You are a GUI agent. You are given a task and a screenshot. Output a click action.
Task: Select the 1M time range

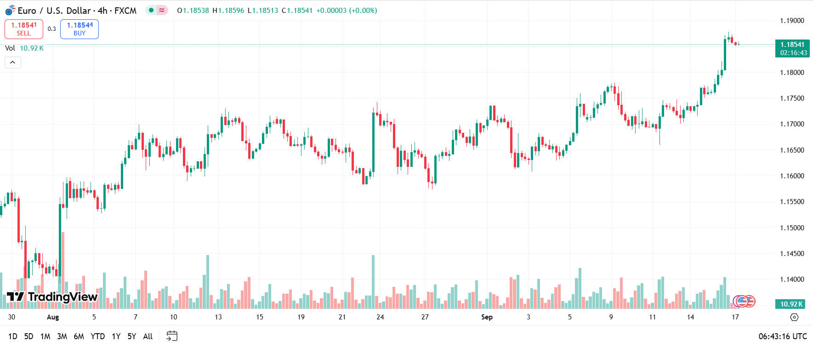(45, 336)
